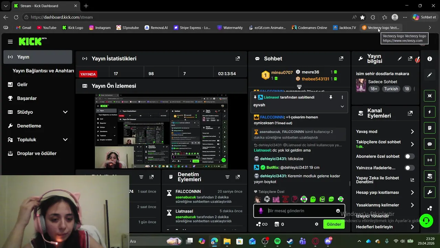Pop out the Yayın bilgisi panel
Screen dimensions: 440x248
(x=410, y=59)
